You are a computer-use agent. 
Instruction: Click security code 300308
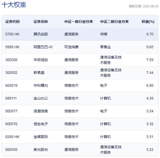point(11,60)
